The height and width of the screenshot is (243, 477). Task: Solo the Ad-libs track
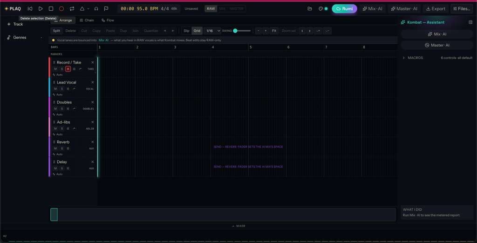62,129
